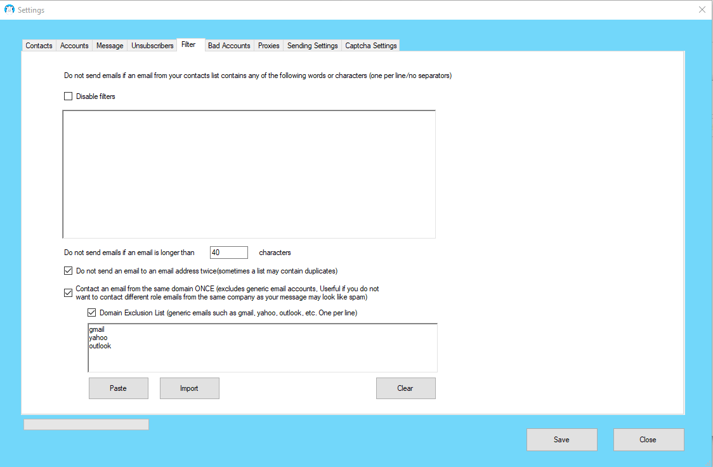Switch to Sending Settings tab

312,46
